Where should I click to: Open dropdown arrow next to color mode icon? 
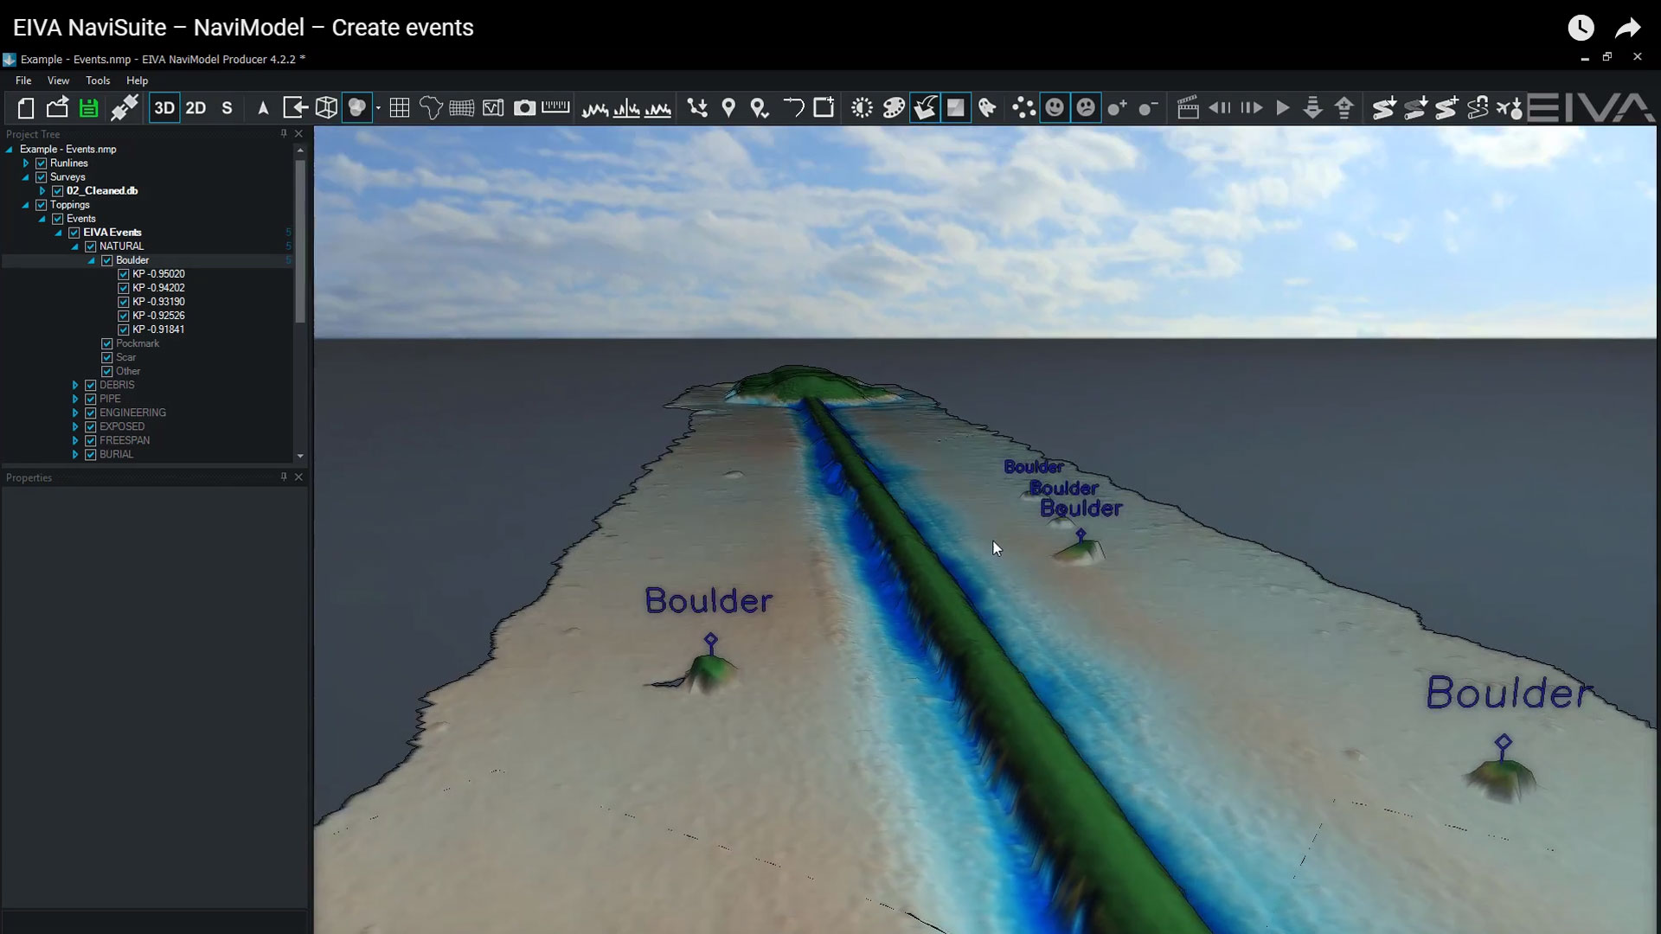click(x=378, y=109)
